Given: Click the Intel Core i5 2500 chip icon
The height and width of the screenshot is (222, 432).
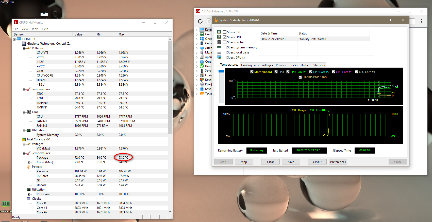Looking at the screenshot, I should [24, 139].
